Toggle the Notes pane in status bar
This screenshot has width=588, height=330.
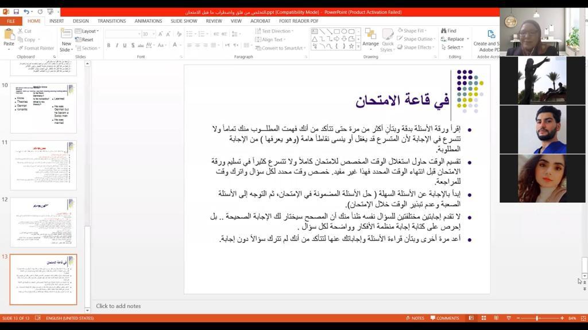[x=415, y=318]
